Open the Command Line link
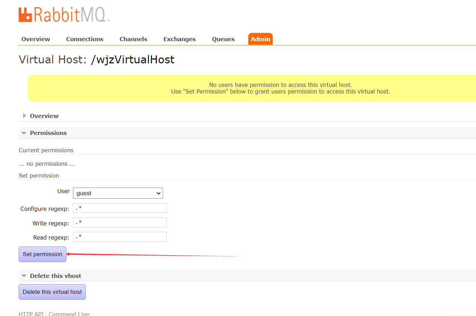The height and width of the screenshot is (316, 476). point(69,314)
